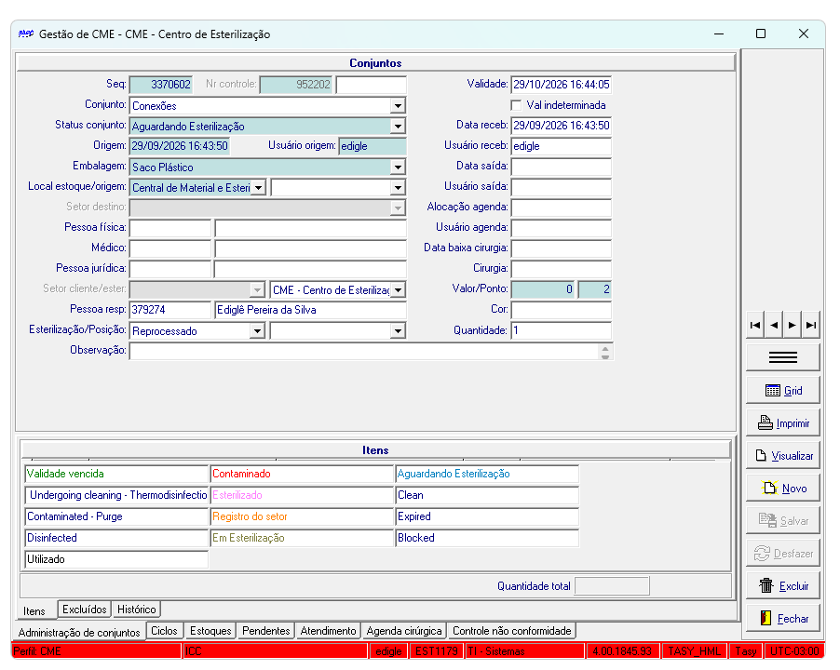
Task: Expand the Embalagem dropdown
Action: coord(398,167)
